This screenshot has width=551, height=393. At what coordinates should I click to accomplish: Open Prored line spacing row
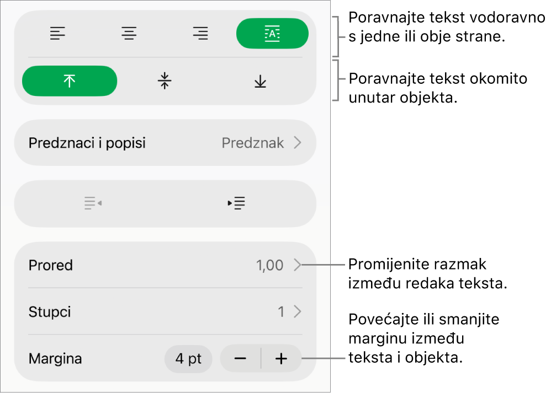click(165, 265)
